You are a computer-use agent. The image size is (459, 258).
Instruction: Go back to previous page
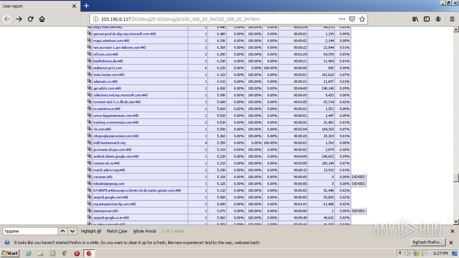(x=7, y=19)
